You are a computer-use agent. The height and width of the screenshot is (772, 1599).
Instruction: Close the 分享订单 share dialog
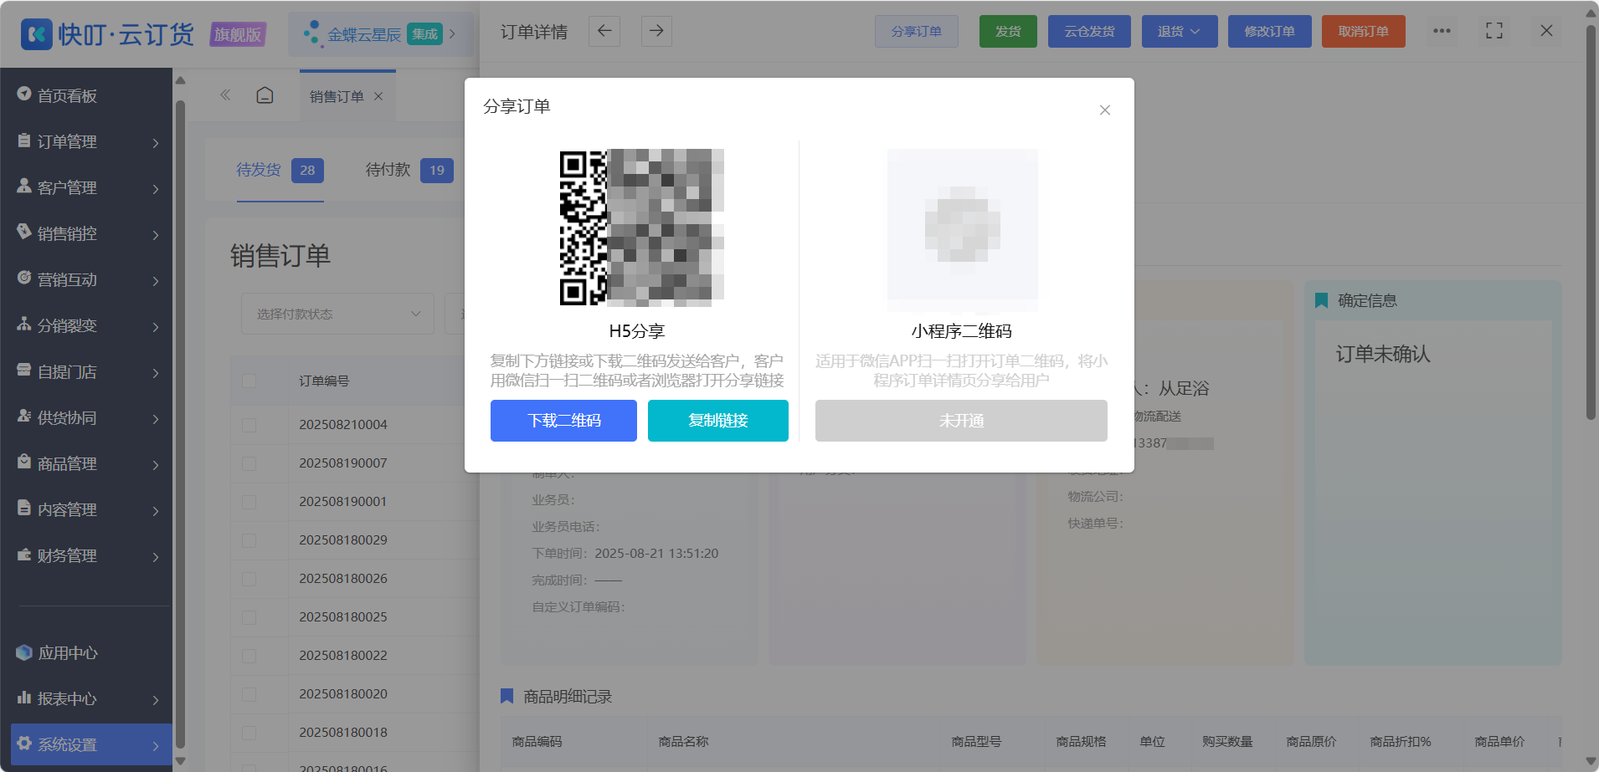point(1104,110)
